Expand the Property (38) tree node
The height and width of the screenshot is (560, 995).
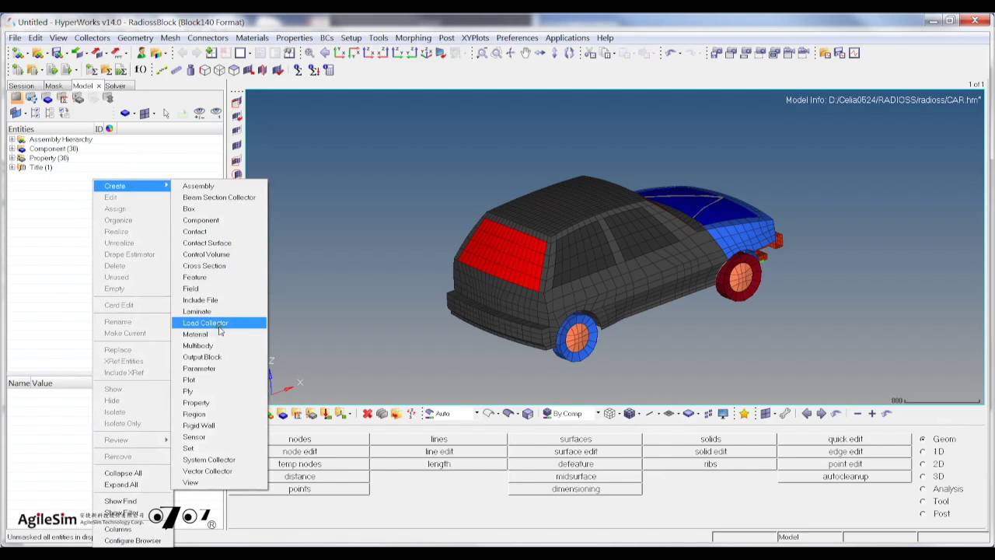click(12, 158)
